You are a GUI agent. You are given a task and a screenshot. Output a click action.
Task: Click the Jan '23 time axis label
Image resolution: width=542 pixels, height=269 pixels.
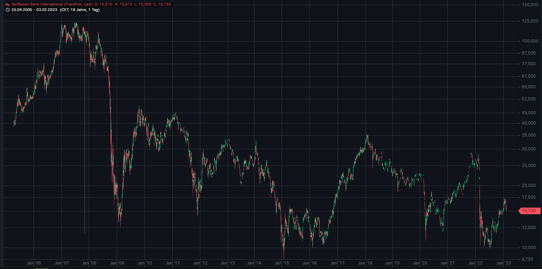[503, 263]
